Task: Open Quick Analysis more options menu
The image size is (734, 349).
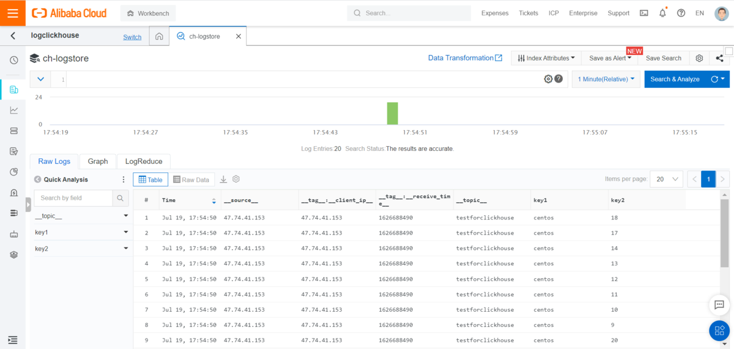Action: [x=123, y=180]
